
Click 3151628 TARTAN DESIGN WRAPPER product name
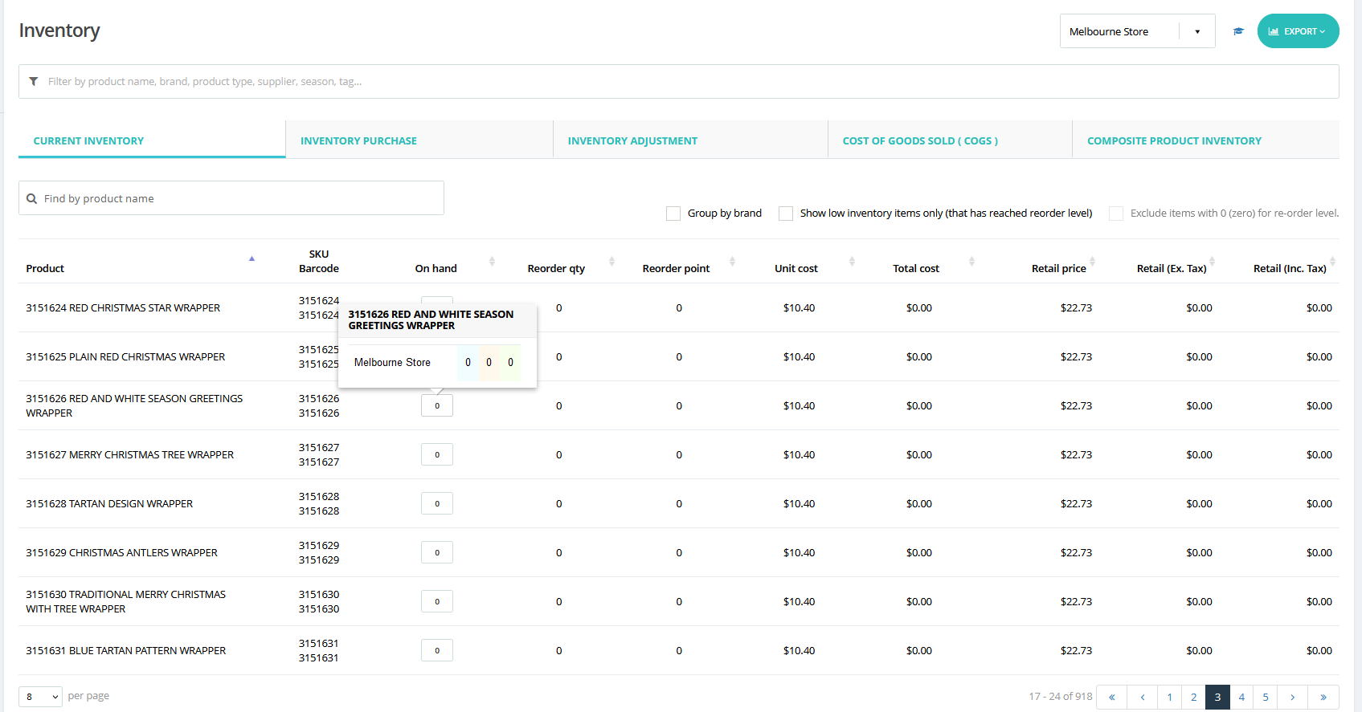point(109,503)
